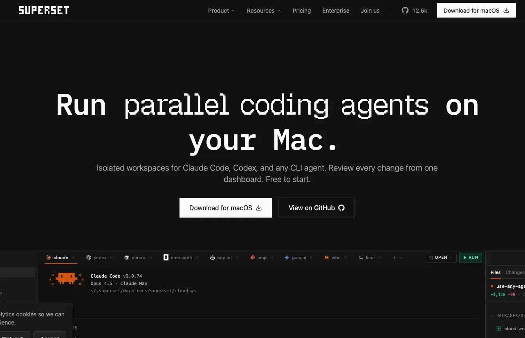Click the Claude Code pixel mascot
This screenshot has height=338, width=525.
coord(67,279)
